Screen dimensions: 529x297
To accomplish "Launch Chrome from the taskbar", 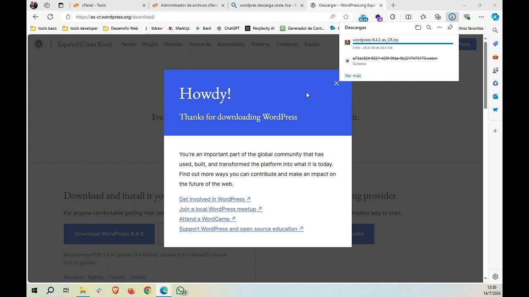I will pyautogui.click(x=148, y=290).
